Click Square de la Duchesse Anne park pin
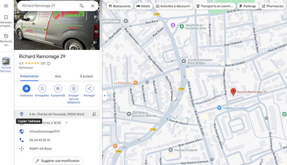287x165 pixels. [x=181, y=26]
